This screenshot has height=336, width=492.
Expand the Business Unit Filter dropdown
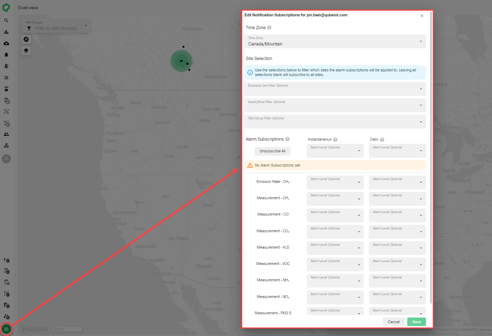tap(335, 89)
